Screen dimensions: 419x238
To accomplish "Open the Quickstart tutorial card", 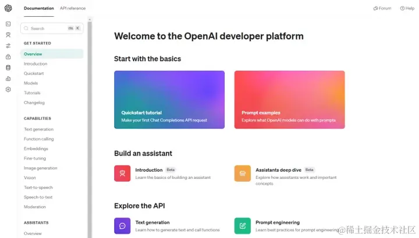I will pos(169,100).
